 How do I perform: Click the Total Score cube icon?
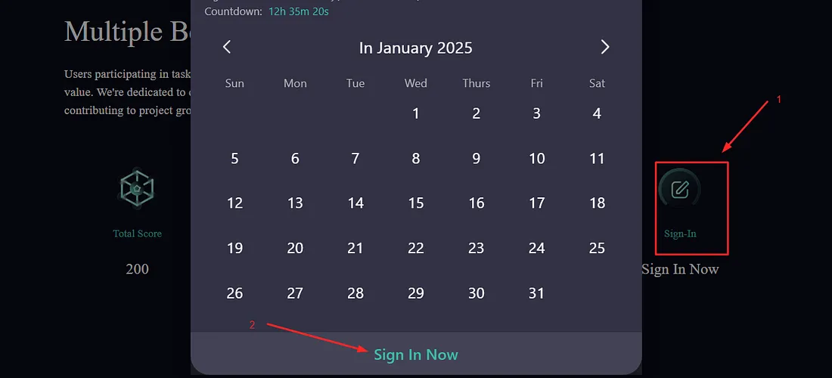137,188
